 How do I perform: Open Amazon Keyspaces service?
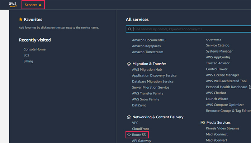[146, 46]
